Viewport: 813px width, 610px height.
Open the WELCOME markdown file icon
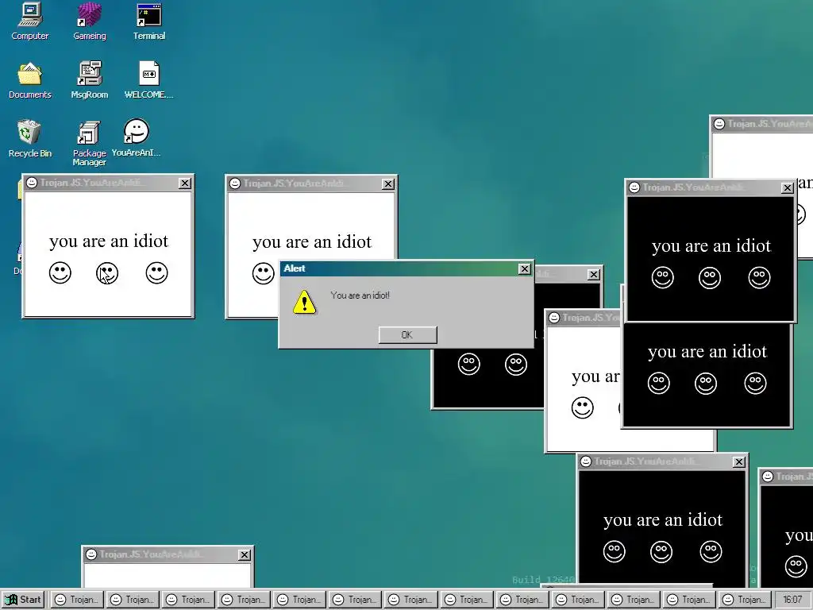pyautogui.click(x=148, y=80)
